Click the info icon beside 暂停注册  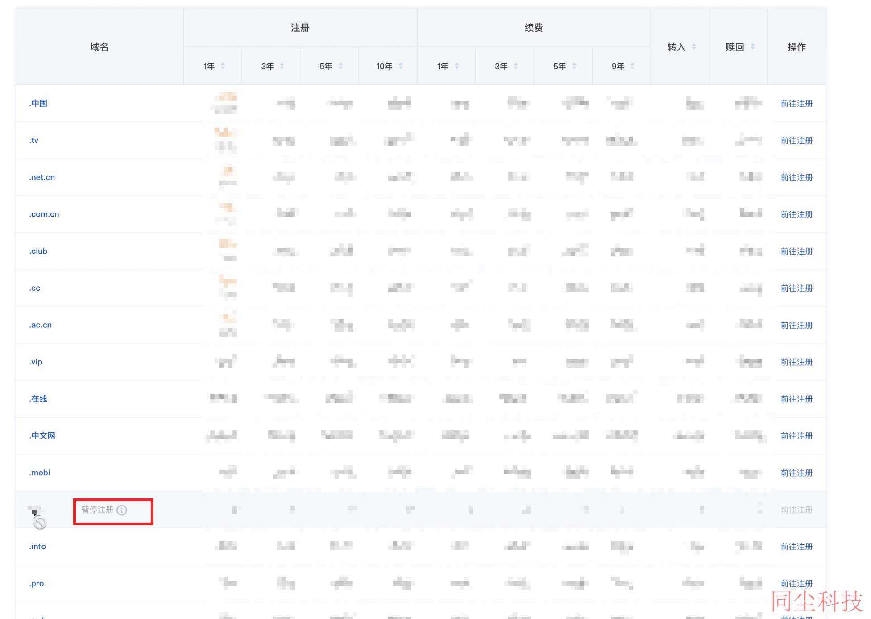[x=122, y=510]
